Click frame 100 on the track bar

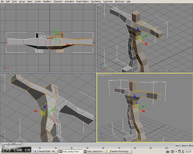(166, 148)
